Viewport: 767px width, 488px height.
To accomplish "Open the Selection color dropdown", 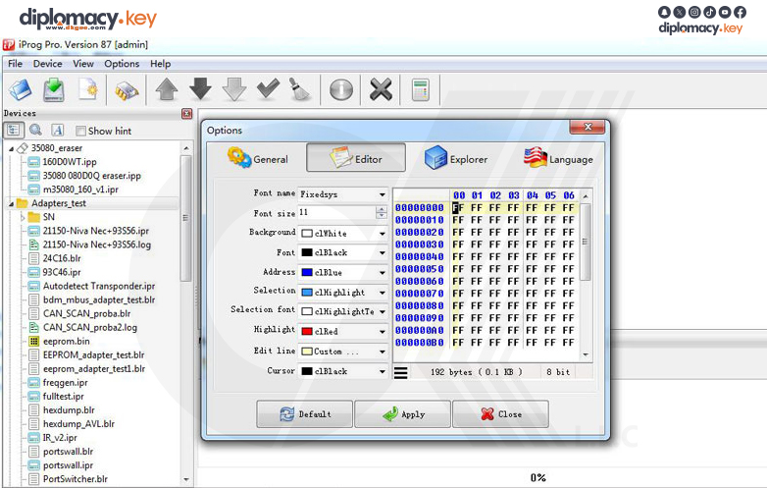I will tap(383, 293).
